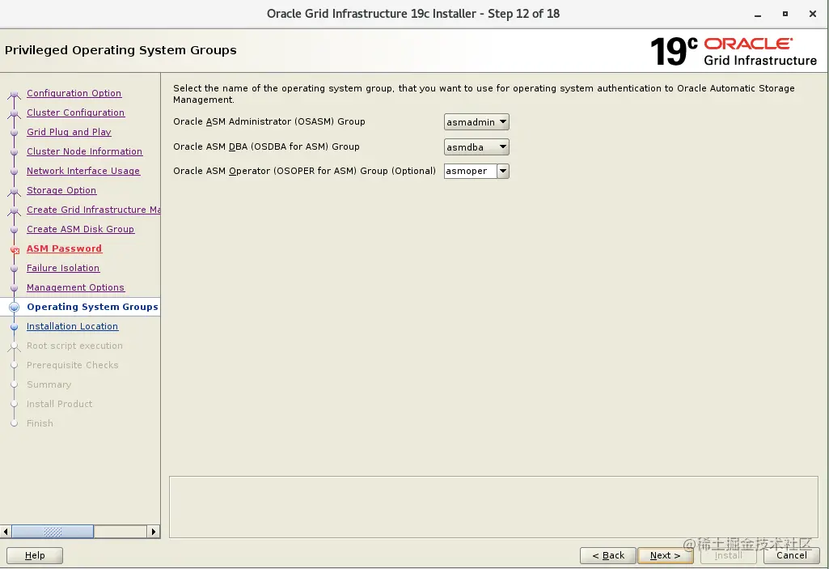This screenshot has height=569, width=829.
Task: Open the OSDBA for ASM dropdown showing asmdba
Action: (x=476, y=146)
